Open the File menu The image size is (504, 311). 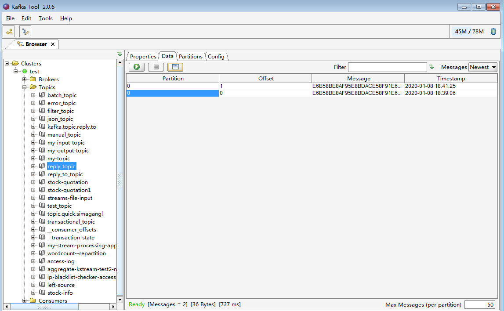pyautogui.click(x=10, y=18)
